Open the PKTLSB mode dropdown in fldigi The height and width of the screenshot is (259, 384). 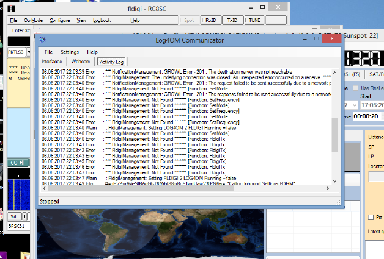point(28,52)
